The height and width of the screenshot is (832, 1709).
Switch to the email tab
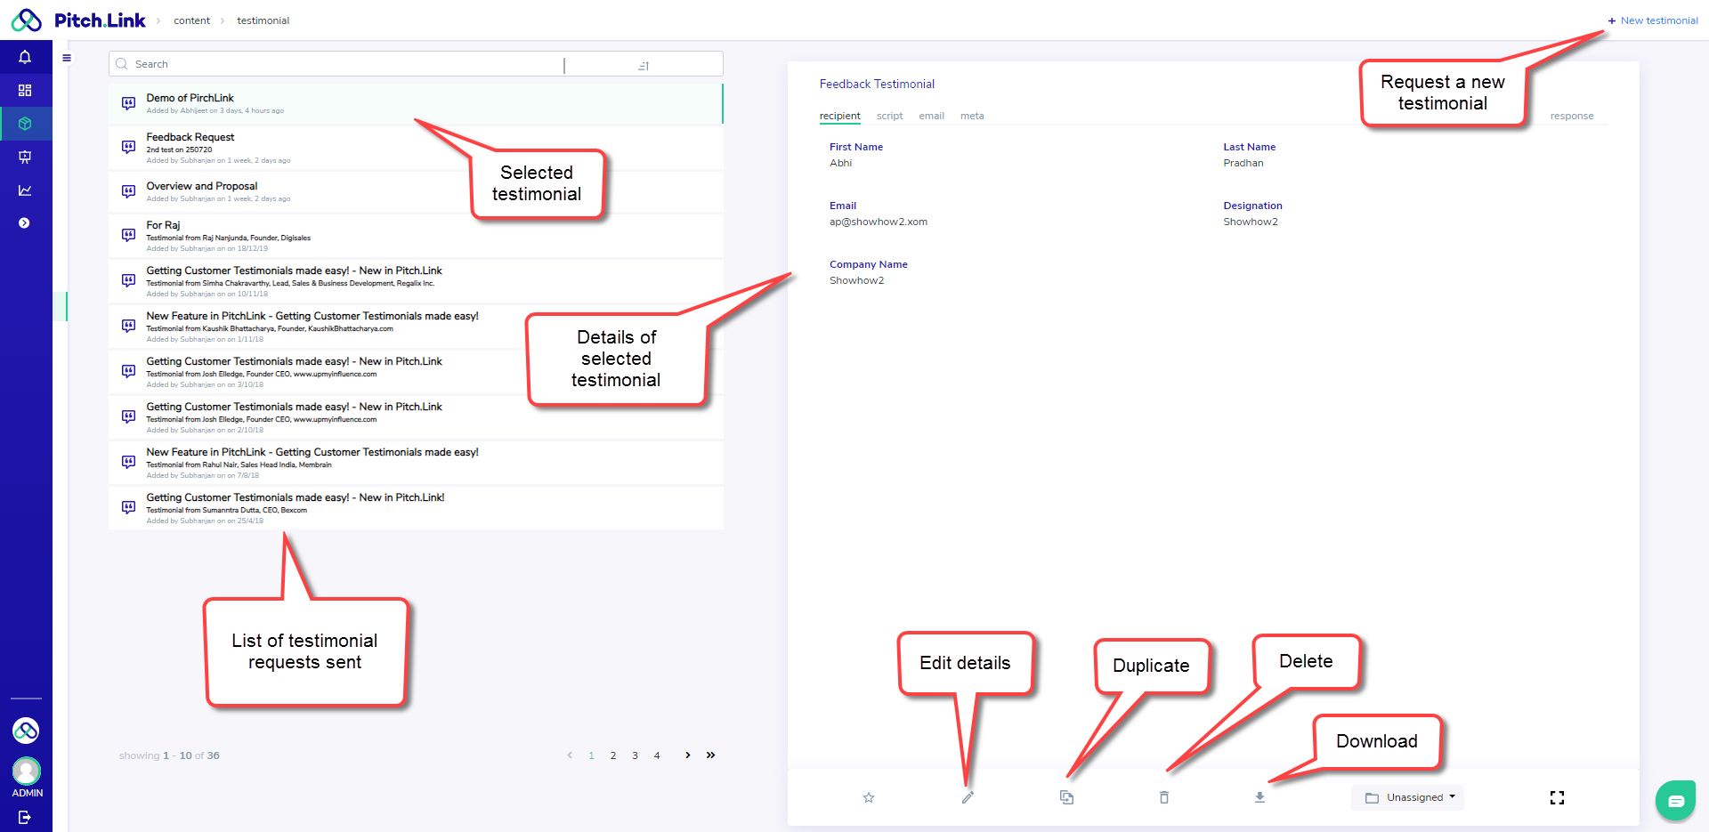(x=931, y=117)
